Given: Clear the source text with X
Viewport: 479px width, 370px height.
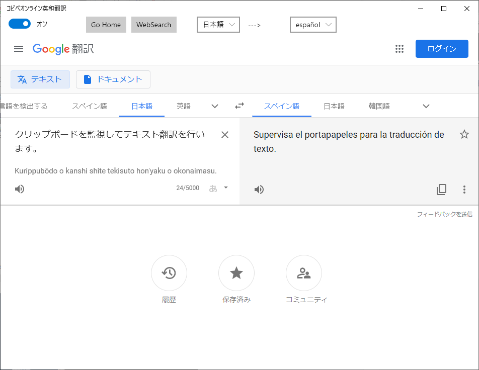Looking at the screenshot, I should pos(225,135).
